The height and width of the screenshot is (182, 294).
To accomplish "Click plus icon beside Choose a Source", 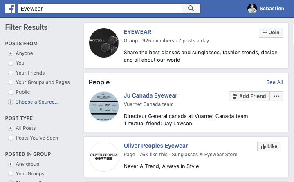I will 11,102.
